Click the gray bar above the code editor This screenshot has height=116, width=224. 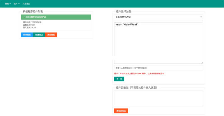(x=158, y=21)
